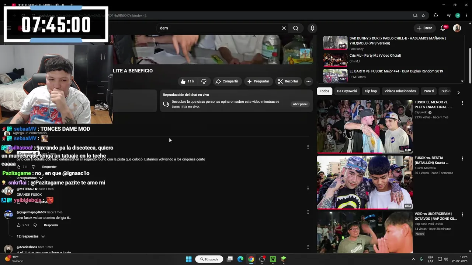Image resolution: width=472 pixels, height=265 pixels.
Task: Open the video's more actions menu
Action: click(x=308, y=81)
